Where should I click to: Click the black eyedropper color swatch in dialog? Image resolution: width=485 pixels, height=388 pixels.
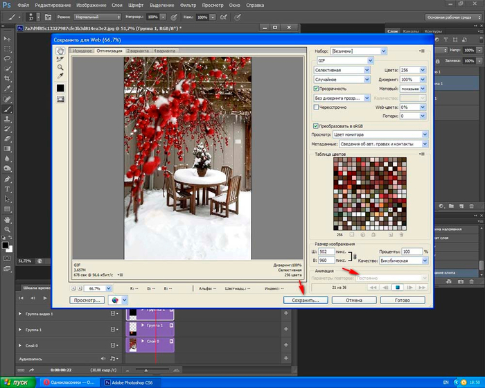tap(60, 88)
